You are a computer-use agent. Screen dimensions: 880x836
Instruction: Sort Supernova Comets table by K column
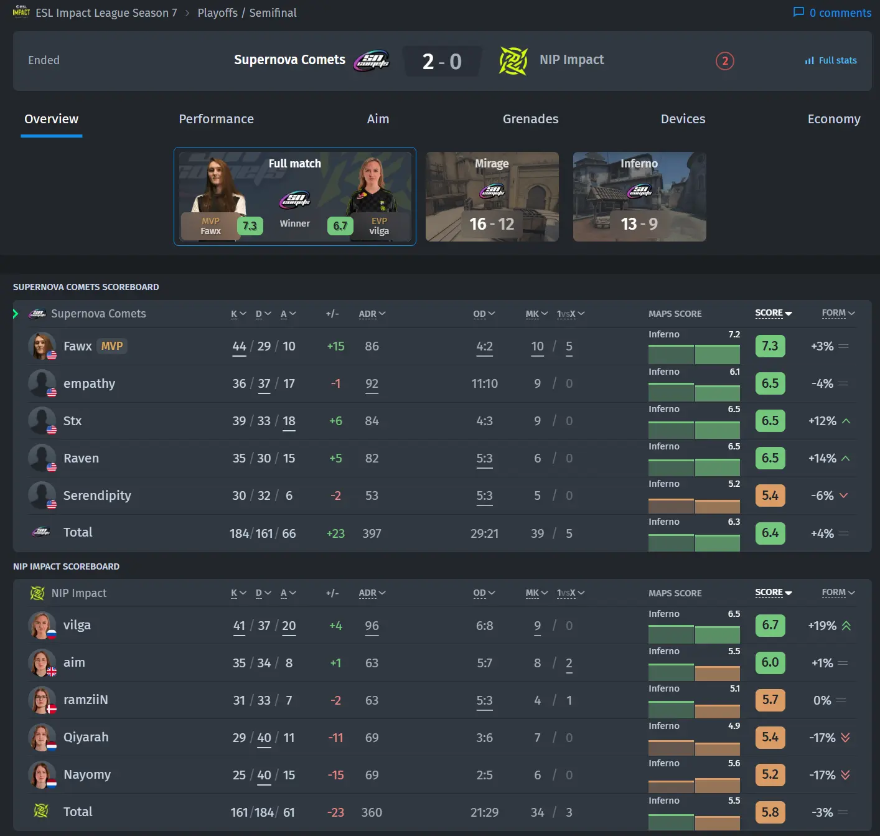tap(238, 314)
